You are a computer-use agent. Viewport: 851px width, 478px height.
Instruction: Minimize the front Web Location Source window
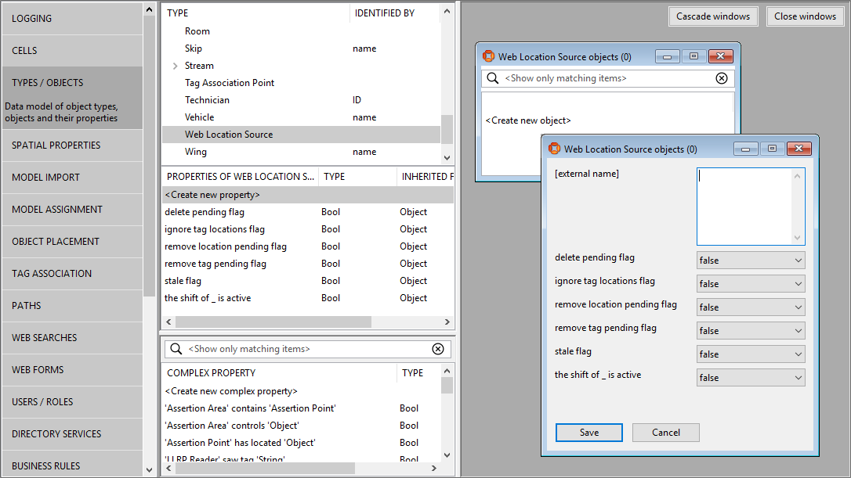tap(746, 149)
